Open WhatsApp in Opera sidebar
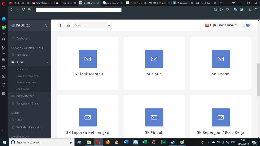The height and width of the screenshot is (146, 260). tap(4, 28)
